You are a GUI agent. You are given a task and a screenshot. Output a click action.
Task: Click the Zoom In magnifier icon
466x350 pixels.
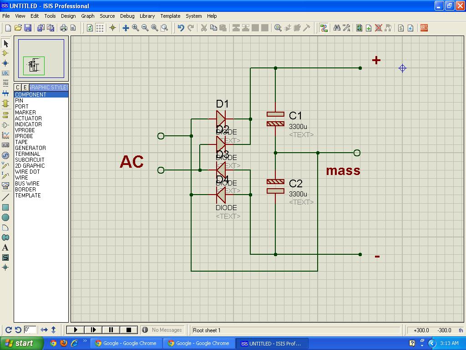pos(135,28)
